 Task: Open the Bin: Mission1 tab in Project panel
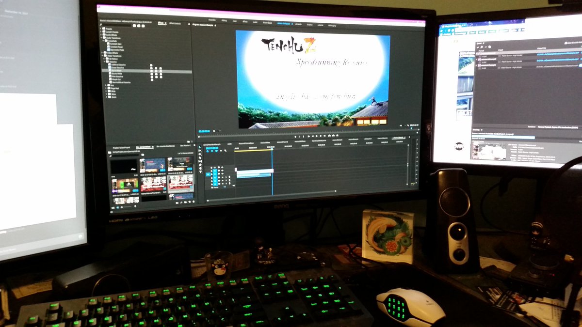(185, 145)
